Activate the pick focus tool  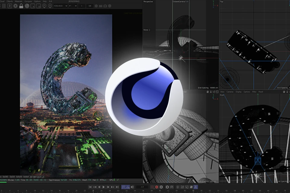44,6
